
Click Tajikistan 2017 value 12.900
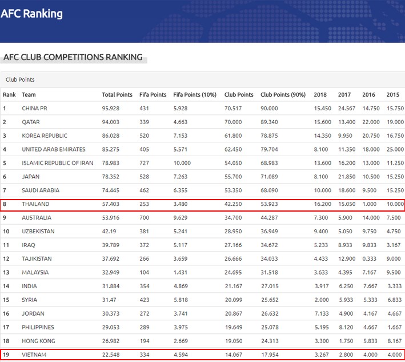click(x=347, y=259)
